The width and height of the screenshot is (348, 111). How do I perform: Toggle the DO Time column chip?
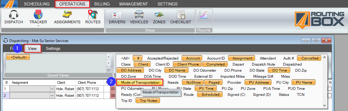(x=279, y=70)
